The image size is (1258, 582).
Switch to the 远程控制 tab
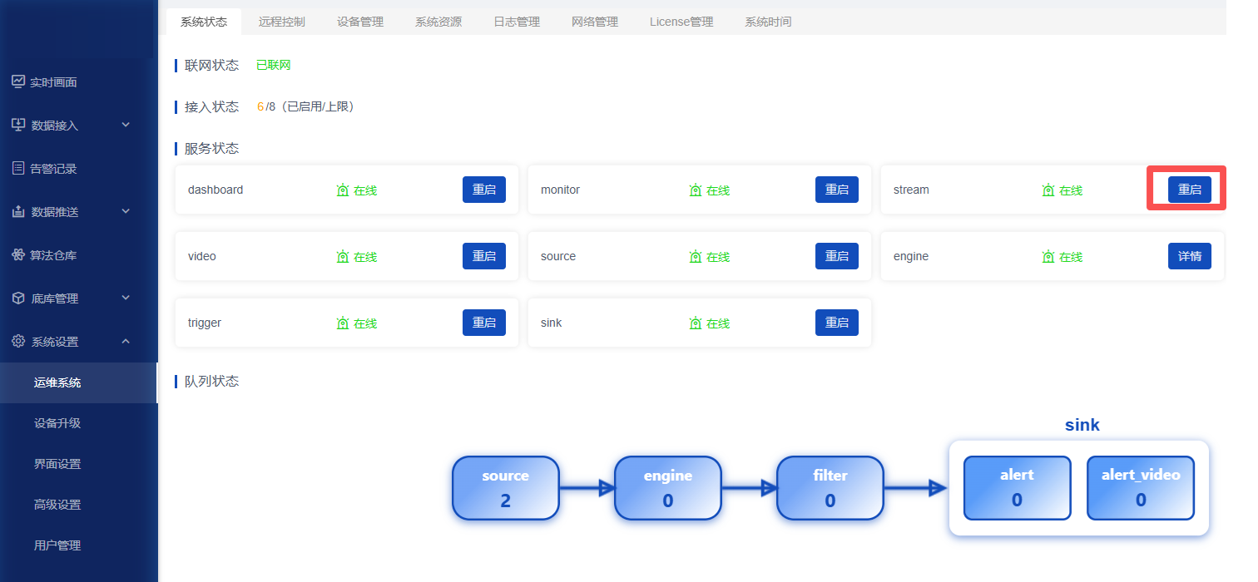282,22
